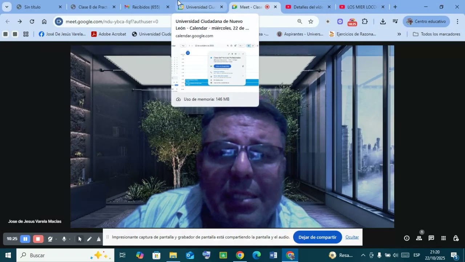
Task: Expand hidden system tray icons arrow
Action: click(363, 255)
